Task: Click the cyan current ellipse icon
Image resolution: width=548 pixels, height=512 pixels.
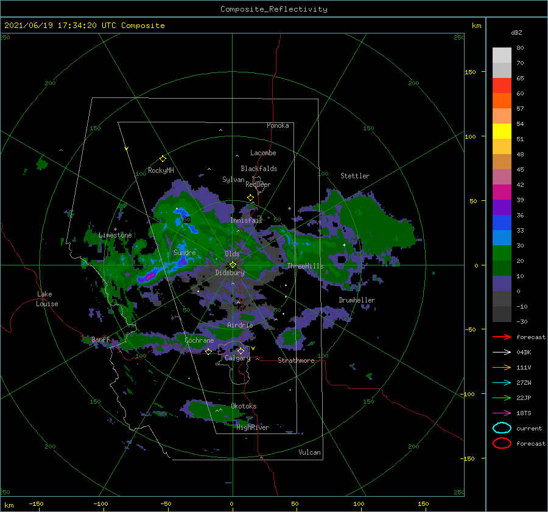Action: 502,428
